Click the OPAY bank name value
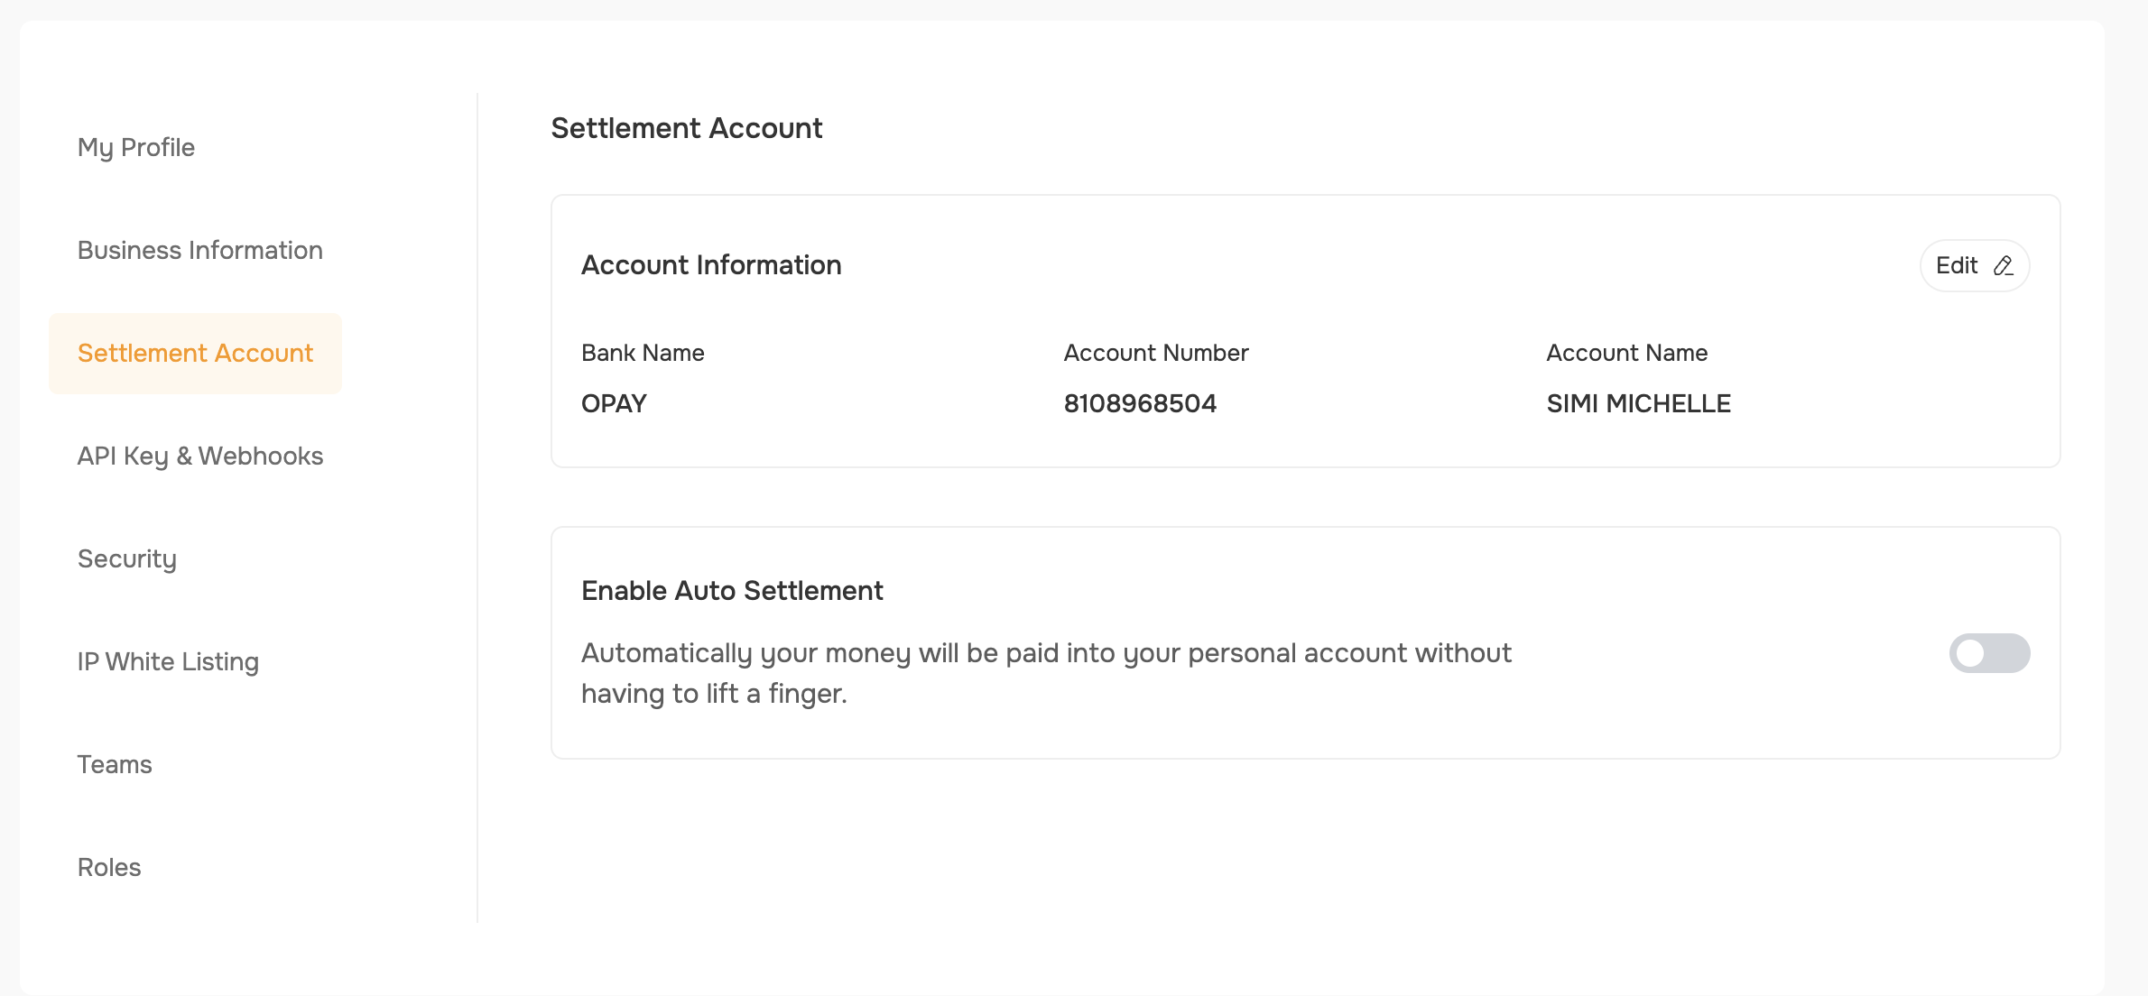 614,403
